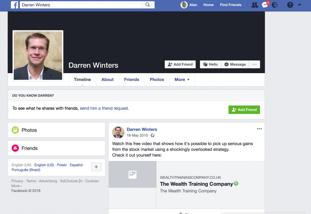311x214 pixels.
Task: Click the Message button
Action: click(235, 64)
